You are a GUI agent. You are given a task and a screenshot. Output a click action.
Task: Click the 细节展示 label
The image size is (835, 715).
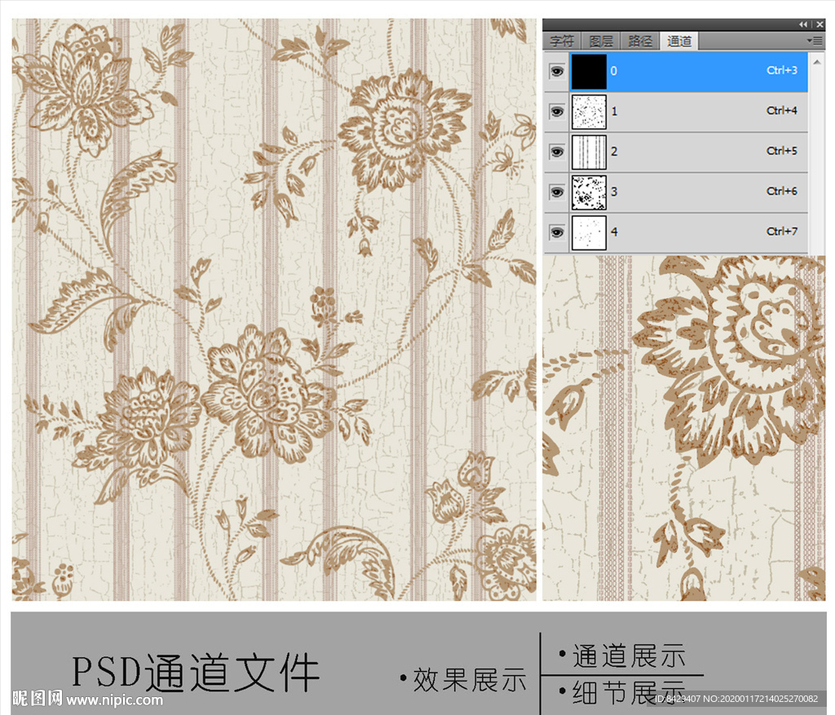click(629, 693)
